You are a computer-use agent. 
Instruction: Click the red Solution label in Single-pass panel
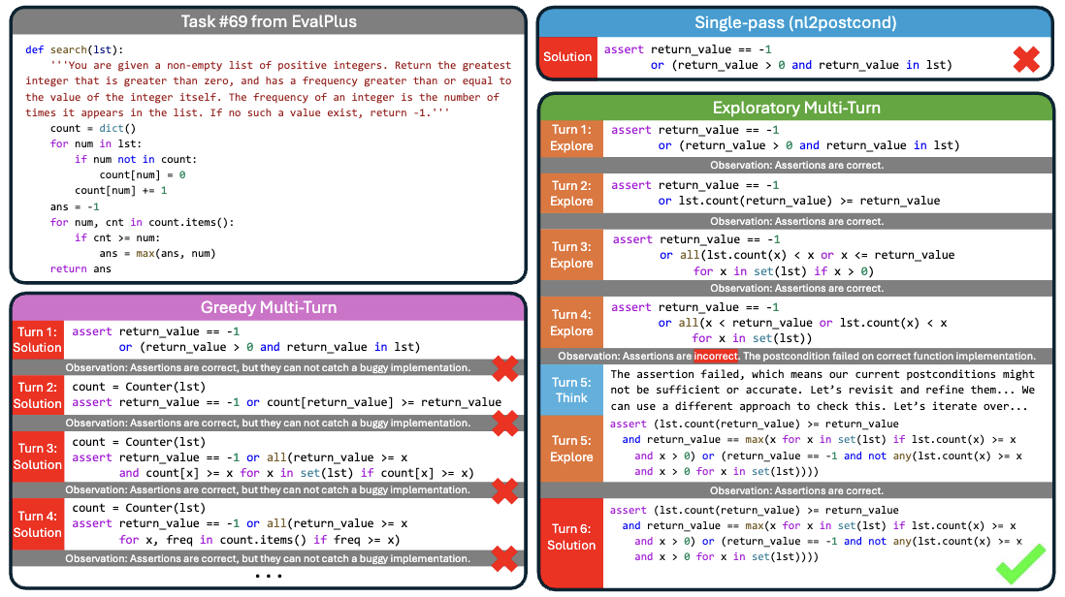566,58
